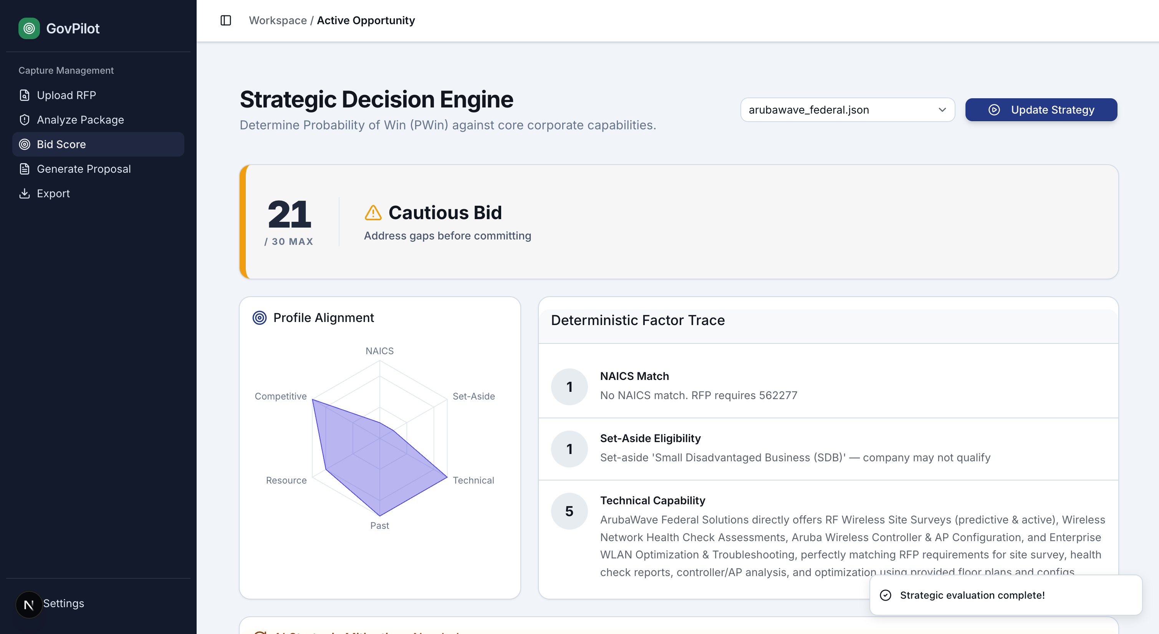Screen dimensions: 1159x634
Task: Click the Generate Proposal file icon
Action: 25,169
